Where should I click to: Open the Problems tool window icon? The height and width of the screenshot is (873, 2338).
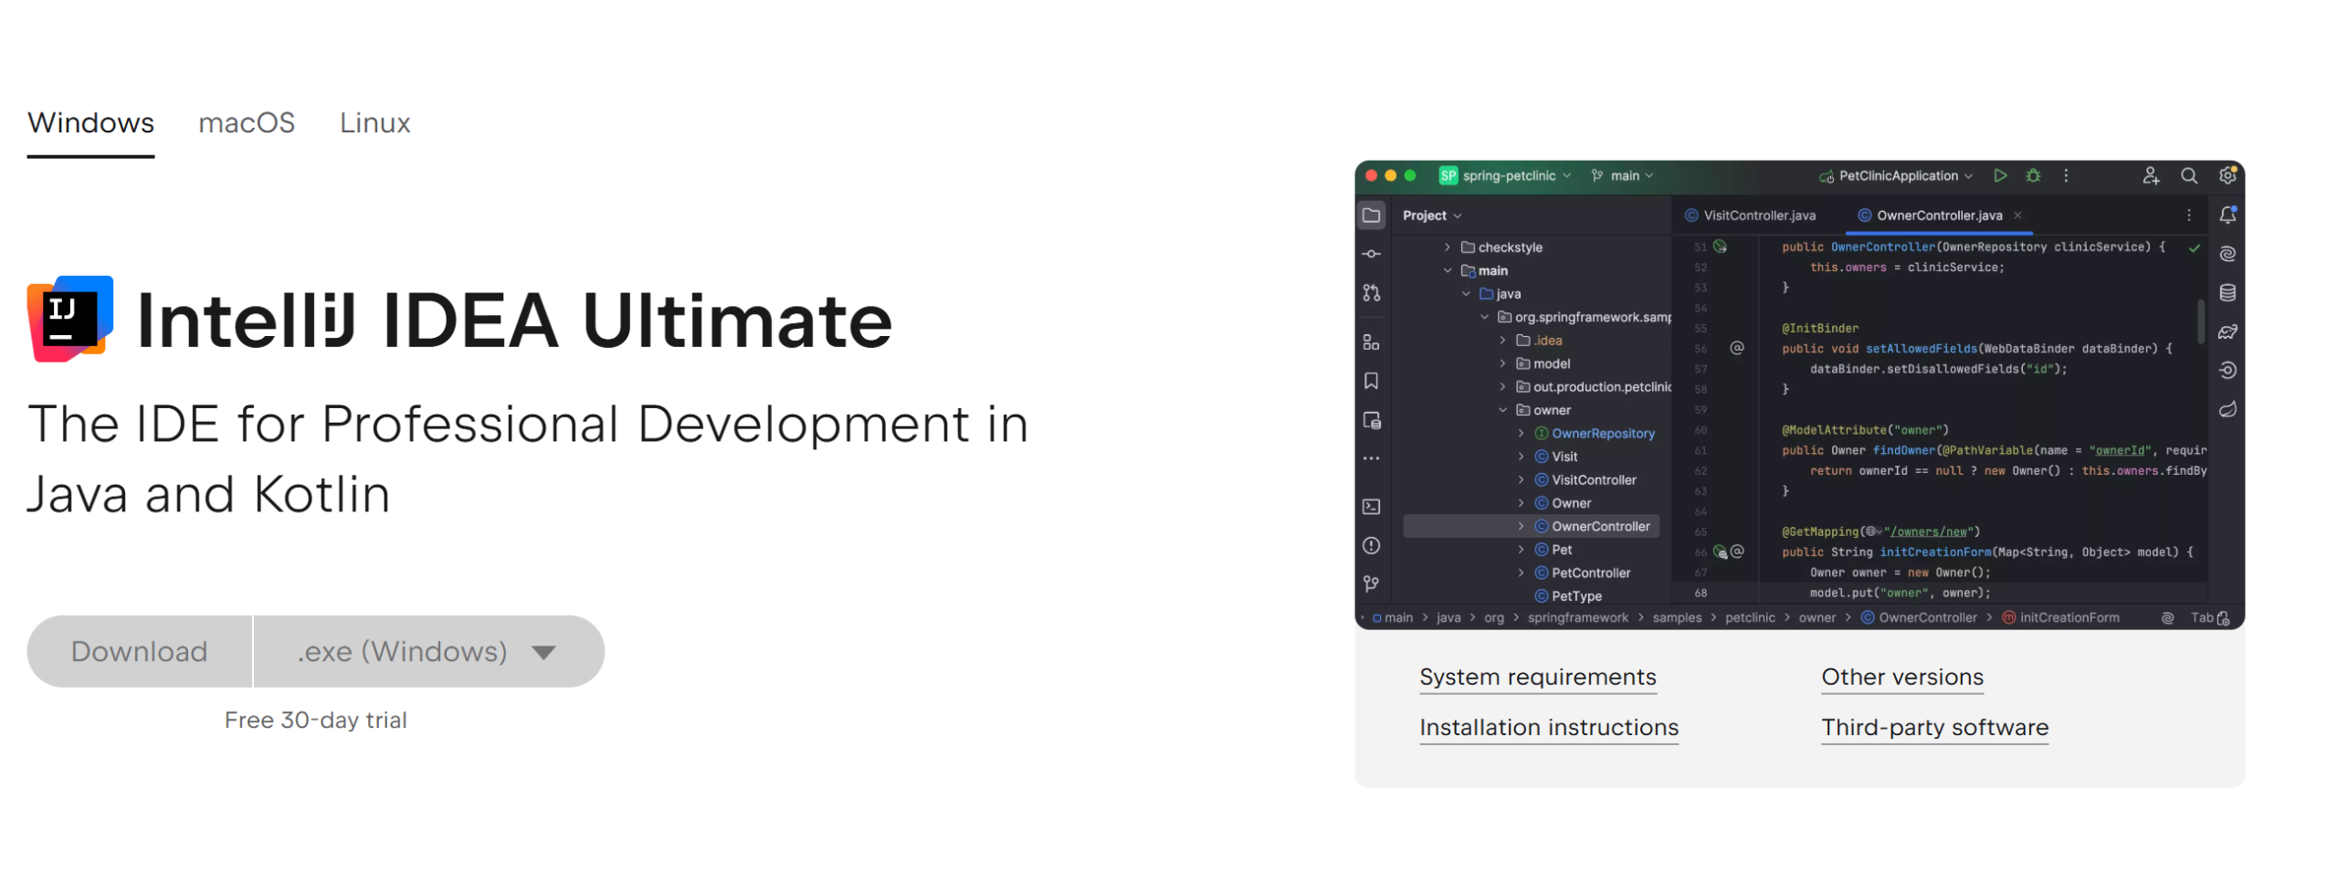click(1371, 545)
